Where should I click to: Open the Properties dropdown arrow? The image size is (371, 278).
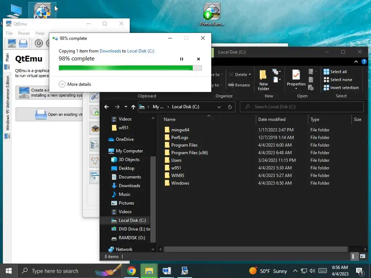tap(296, 88)
